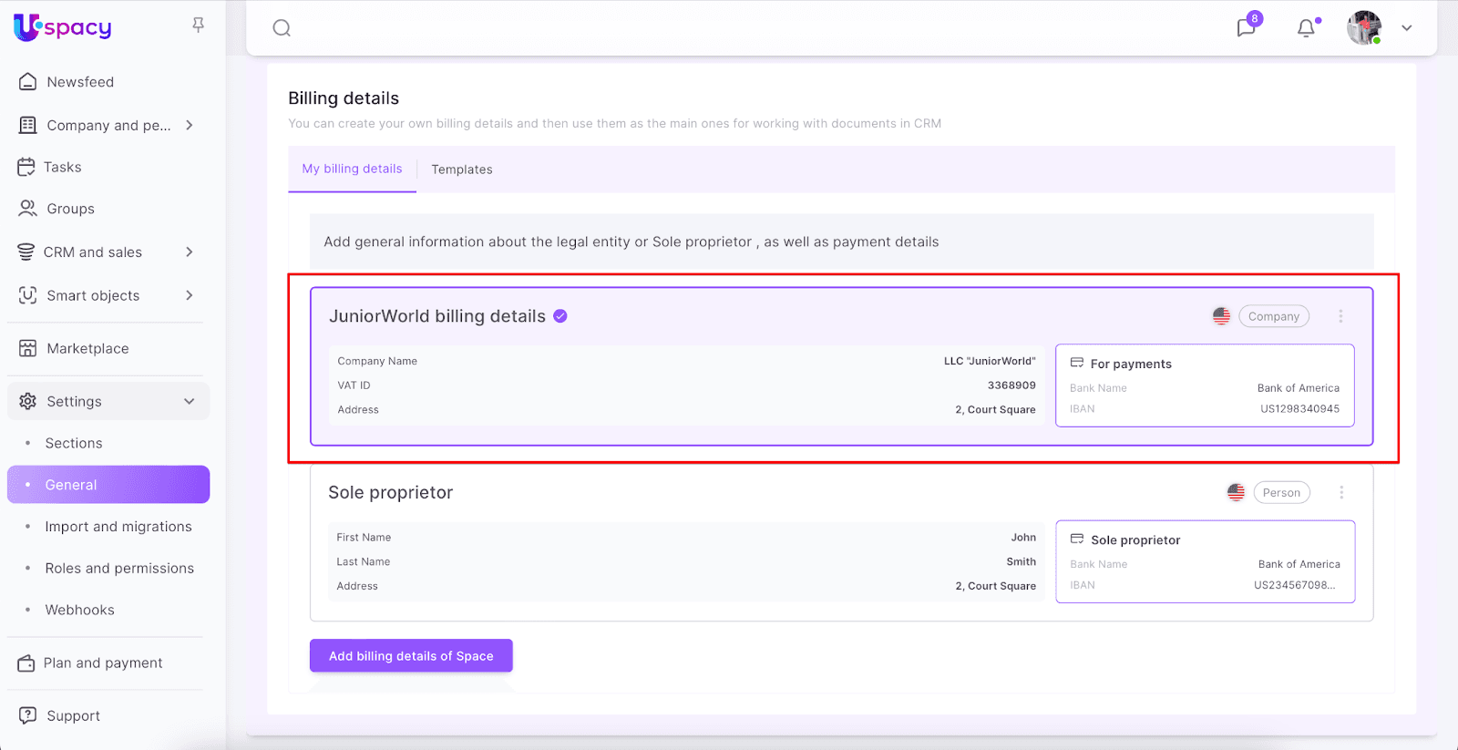The image size is (1458, 750).
Task: Expand the Company and people menu
Action: coord(190,126)
